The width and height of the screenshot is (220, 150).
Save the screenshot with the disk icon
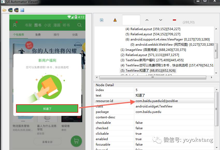click(x=22, y=10)
